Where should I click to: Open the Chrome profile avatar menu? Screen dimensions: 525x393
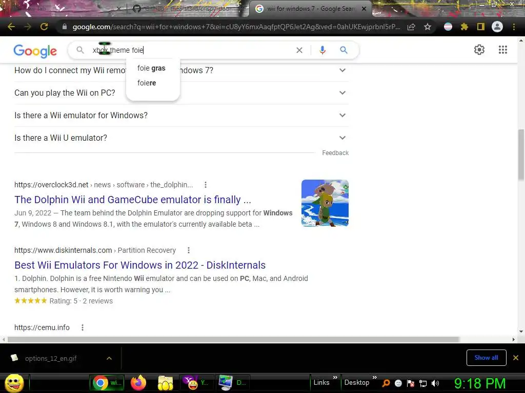(x=497, y=27)
